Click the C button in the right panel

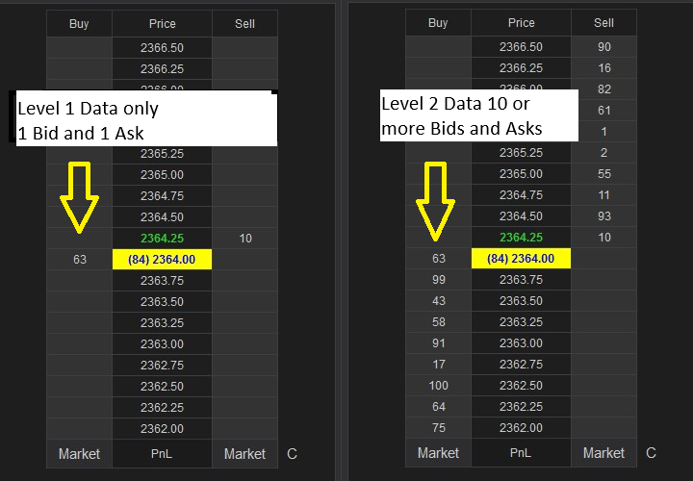651,452
